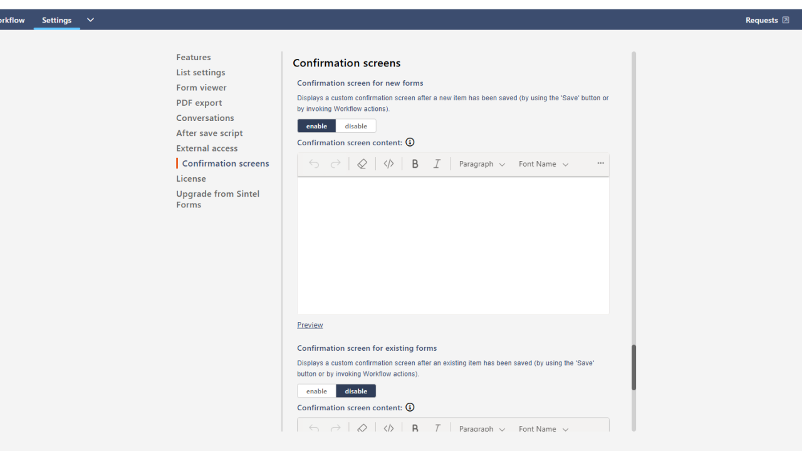The width and height of the screenshot is (802, 451).
Task: Switch to the Settings tab
Action: (x=57, y=20)
